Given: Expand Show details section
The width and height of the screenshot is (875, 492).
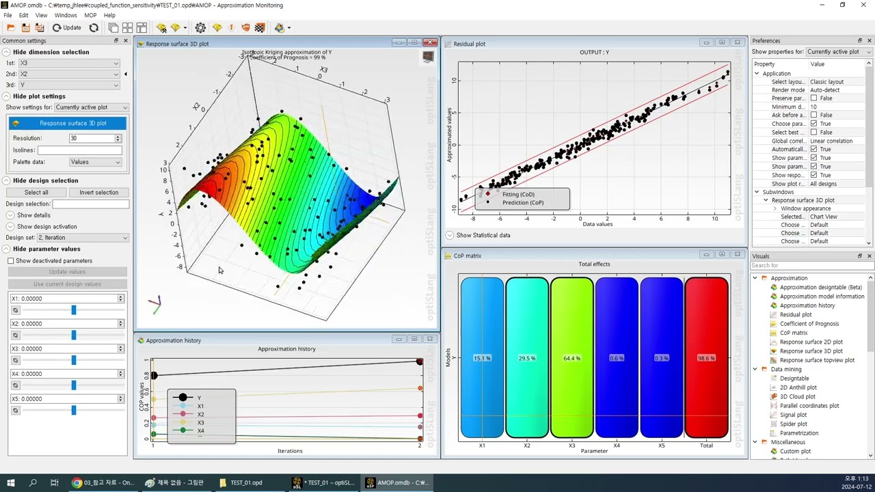Looking at the screenshot, I should 10,215.
